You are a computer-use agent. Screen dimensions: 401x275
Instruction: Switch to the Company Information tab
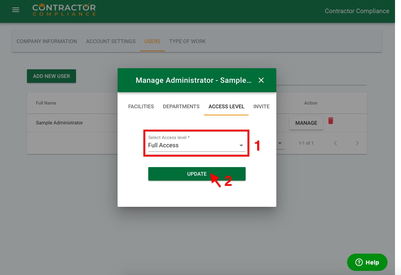[47, 41]
